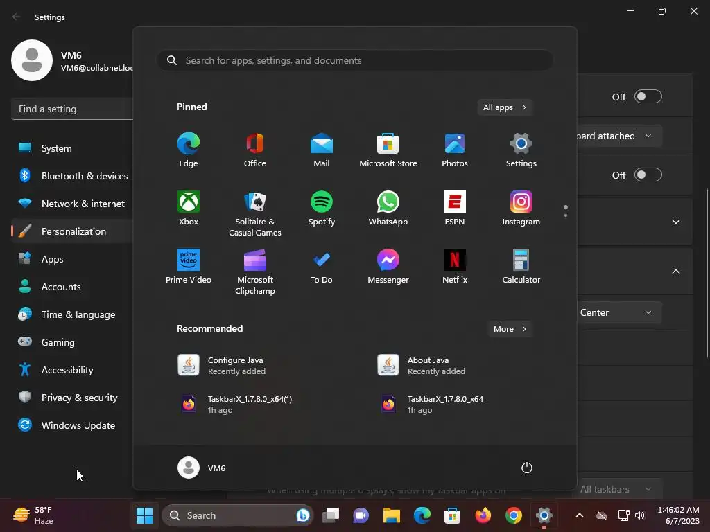Screen dimensions: 710x532
Task: Show hidden system tray icons
Action: [x=579, y=515]
